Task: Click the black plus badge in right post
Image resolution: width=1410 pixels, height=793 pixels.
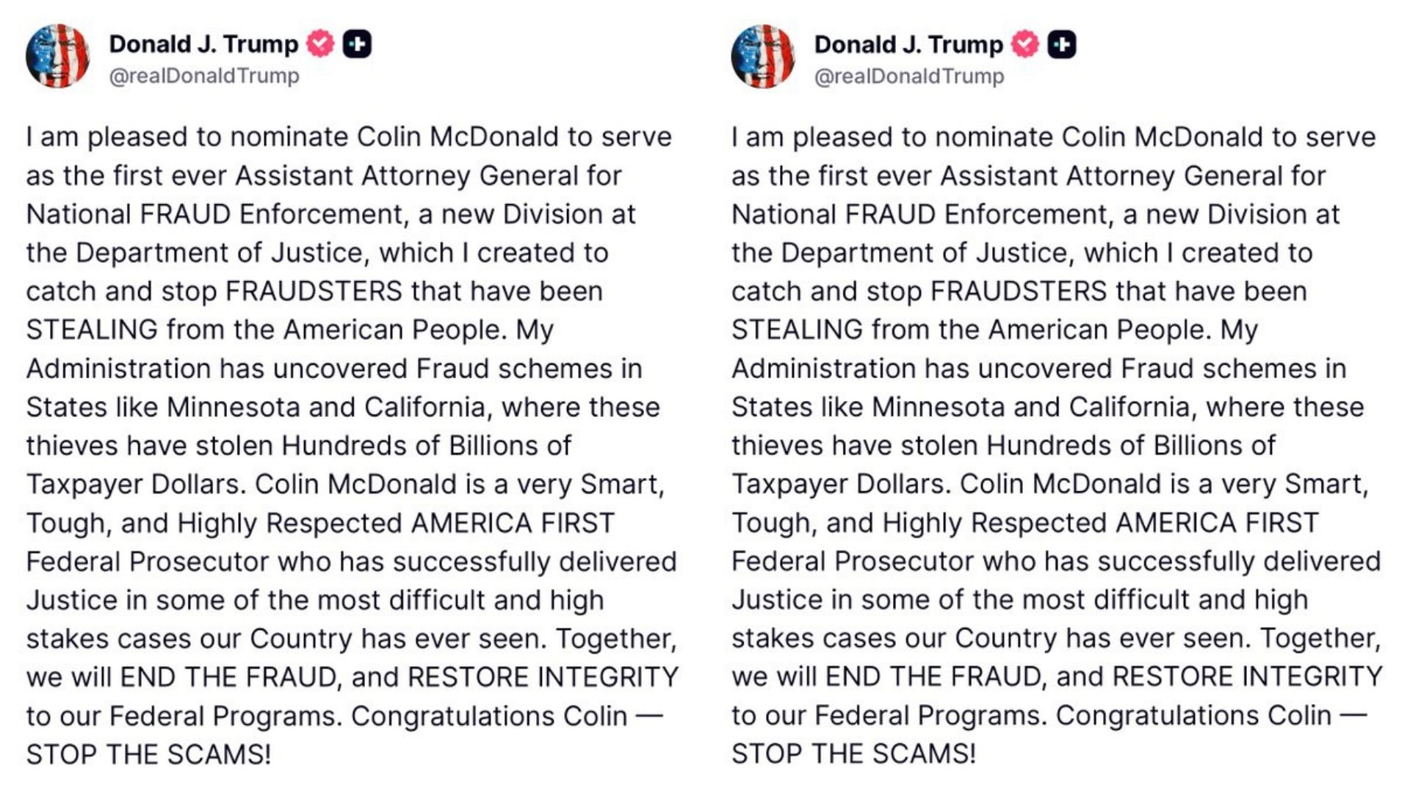Action: (1062, 45)
